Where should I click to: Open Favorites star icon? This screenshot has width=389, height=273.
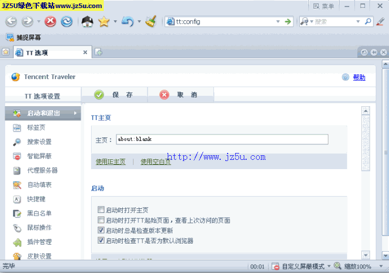click(x=104, y=21)
